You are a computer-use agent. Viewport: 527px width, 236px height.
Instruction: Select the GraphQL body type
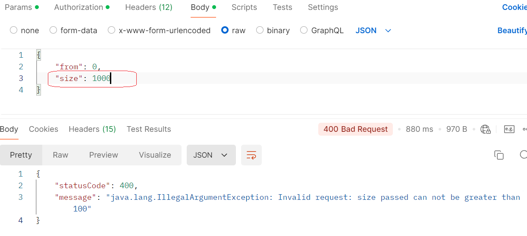322,31
